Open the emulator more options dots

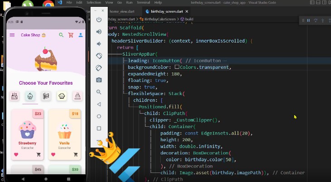(99, 140)
